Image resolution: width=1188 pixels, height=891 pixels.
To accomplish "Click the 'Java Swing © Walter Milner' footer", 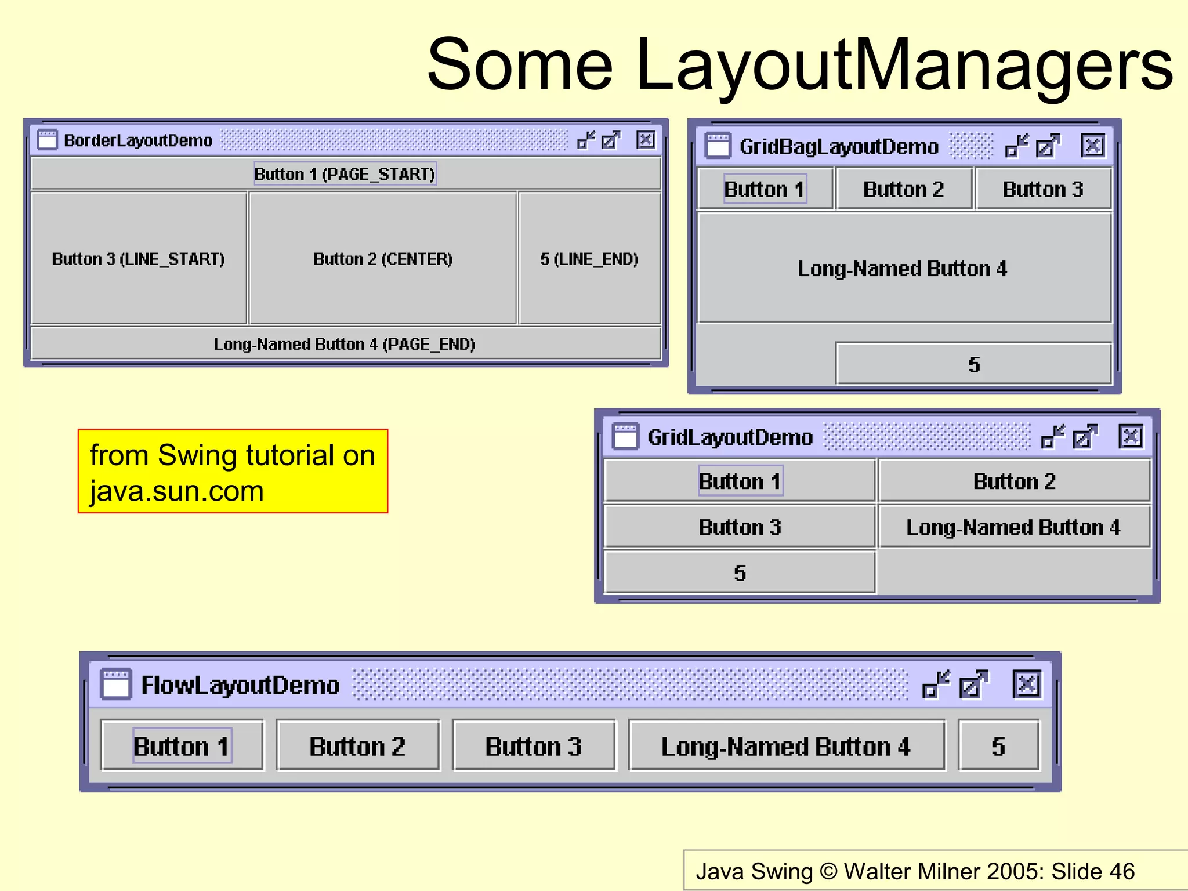I will click(915, 870).
